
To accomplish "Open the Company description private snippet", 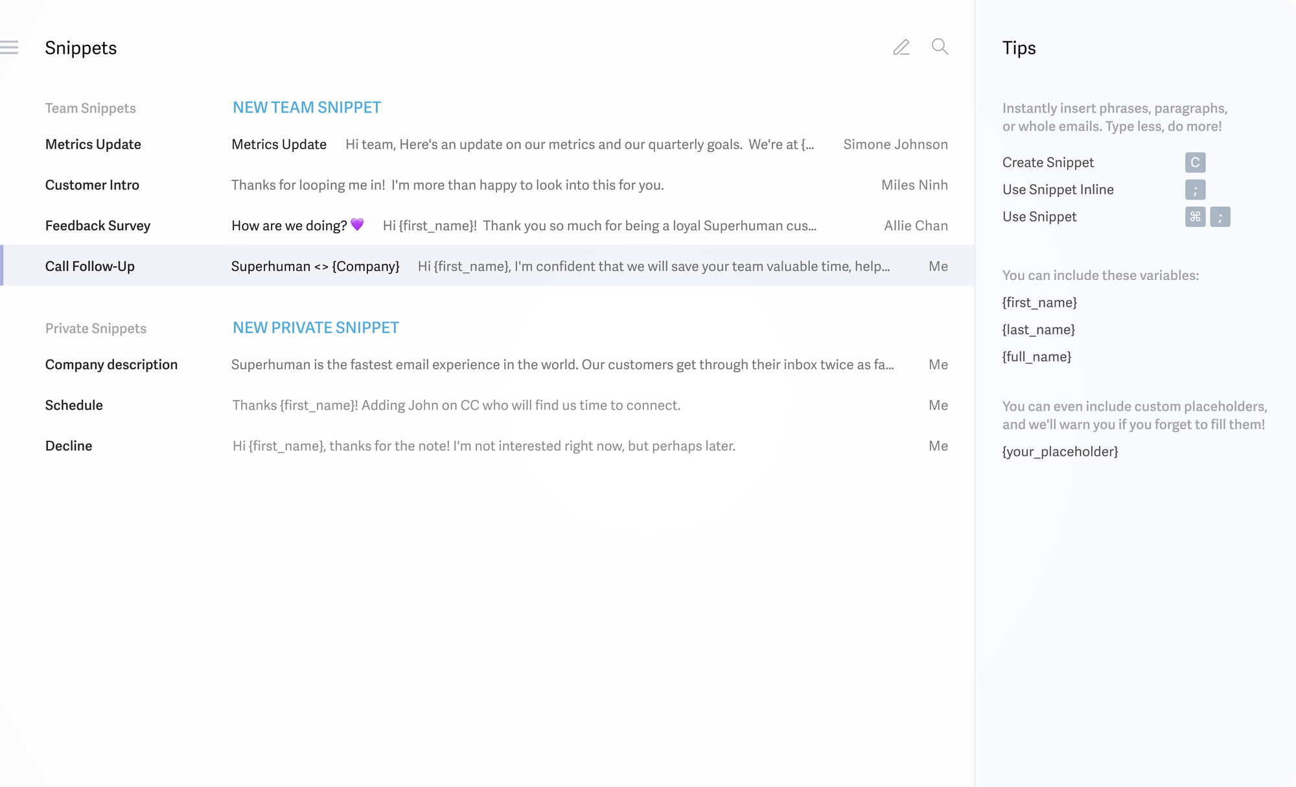I will (x=111, y=365).
